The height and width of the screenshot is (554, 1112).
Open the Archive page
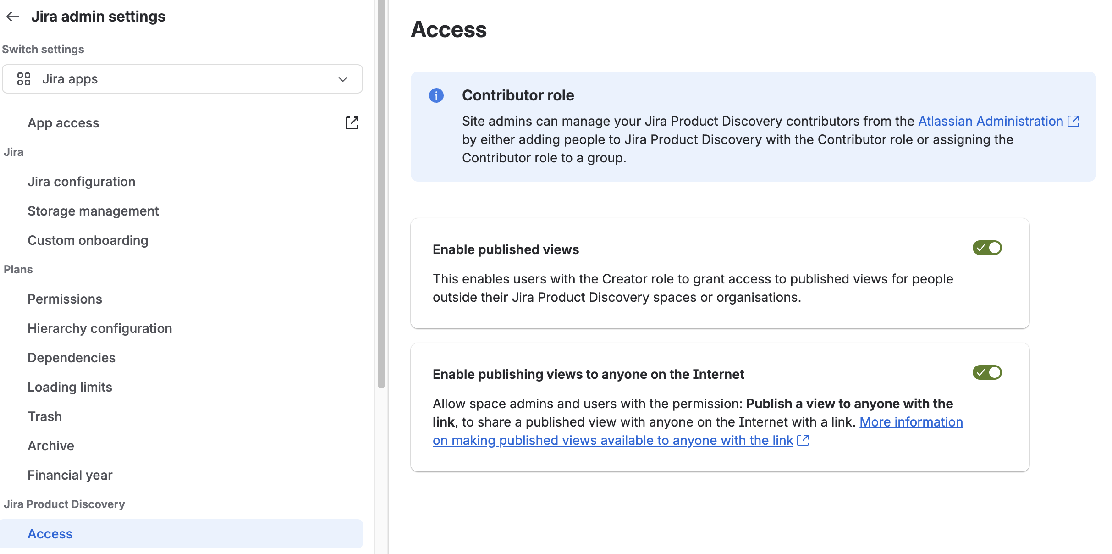[51, 446]
